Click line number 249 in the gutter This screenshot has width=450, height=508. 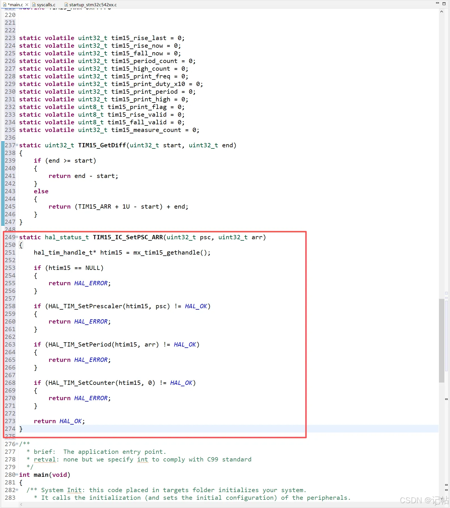coord(10,237)
